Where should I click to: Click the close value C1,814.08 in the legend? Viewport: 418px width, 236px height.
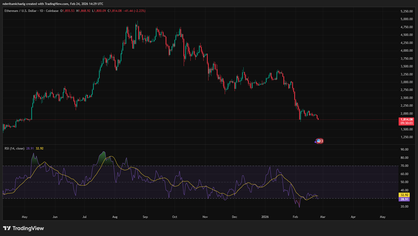[114, 11]
